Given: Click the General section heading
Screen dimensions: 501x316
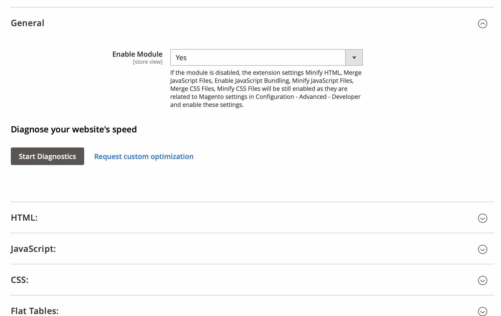Looking at the screenshot, I should (28, 23).
